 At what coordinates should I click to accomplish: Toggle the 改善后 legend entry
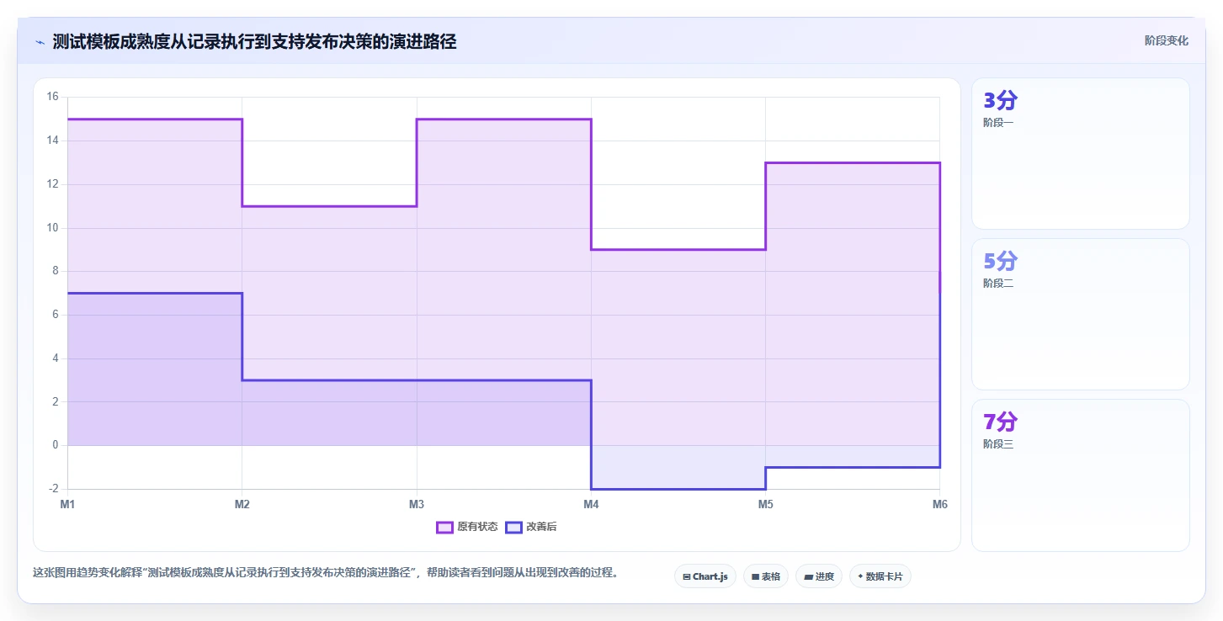point(531,528)
